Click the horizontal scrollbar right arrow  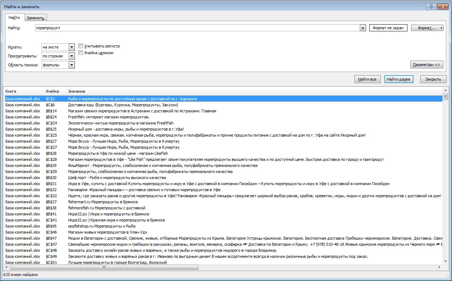pos(440,267)
